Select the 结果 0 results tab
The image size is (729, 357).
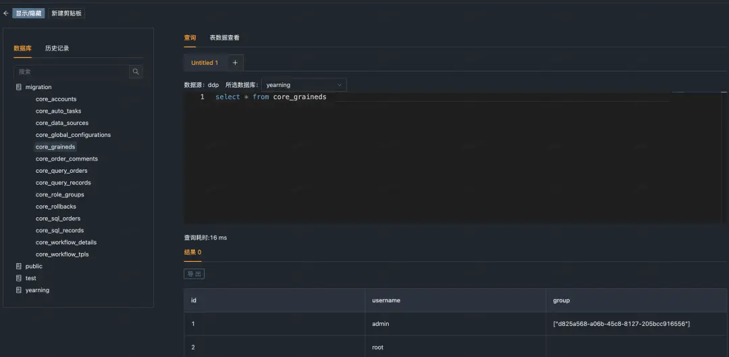pos(192,252)
